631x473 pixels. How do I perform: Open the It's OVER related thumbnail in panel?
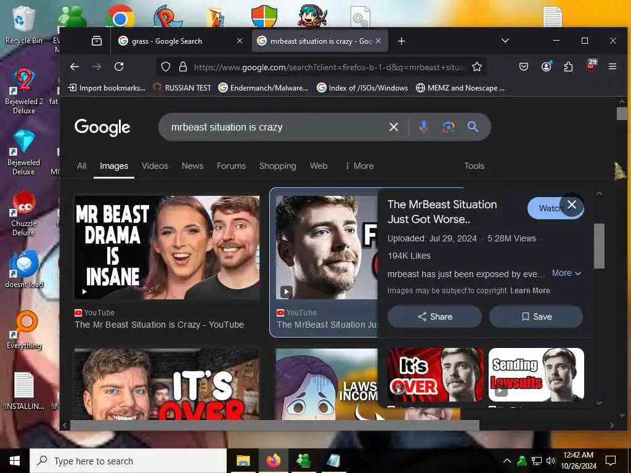(x=436, y=374)
